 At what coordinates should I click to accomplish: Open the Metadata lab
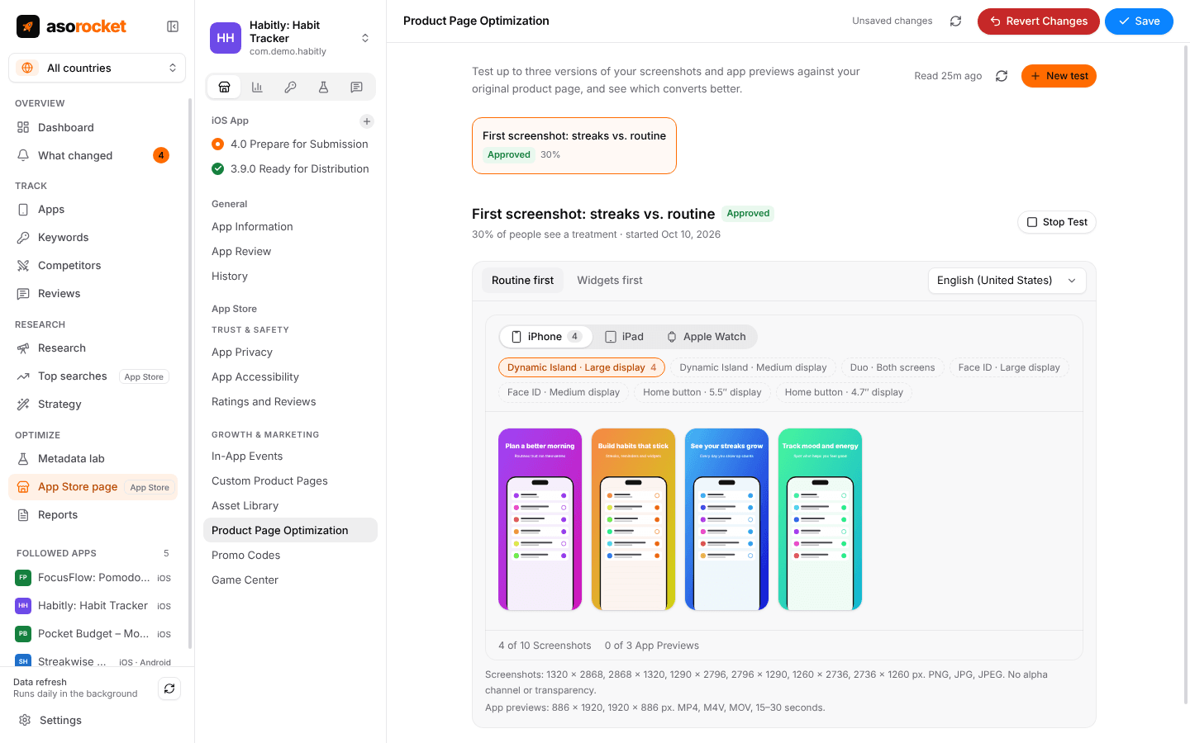tap(93, 458)
